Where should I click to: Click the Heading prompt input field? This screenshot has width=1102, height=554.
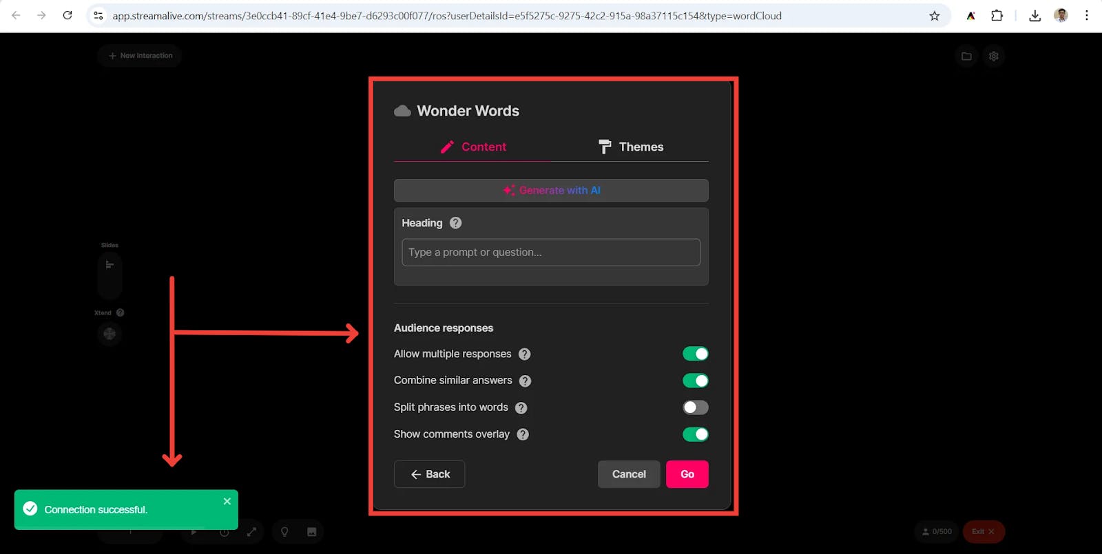tap(551, 252)
